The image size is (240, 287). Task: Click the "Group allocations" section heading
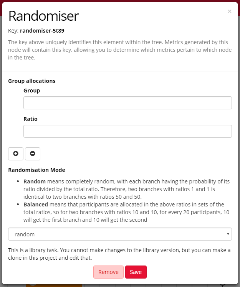click(x=31, y=81)
